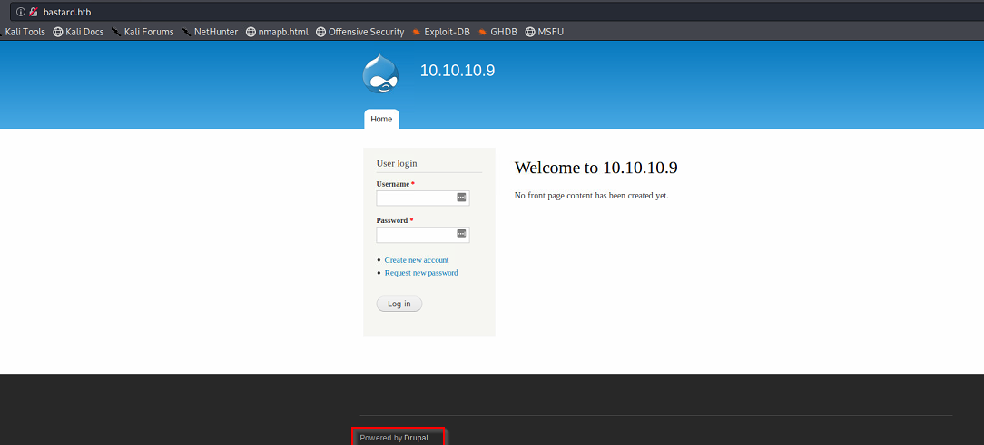Open the Create new account link

[x=417, y=260]
